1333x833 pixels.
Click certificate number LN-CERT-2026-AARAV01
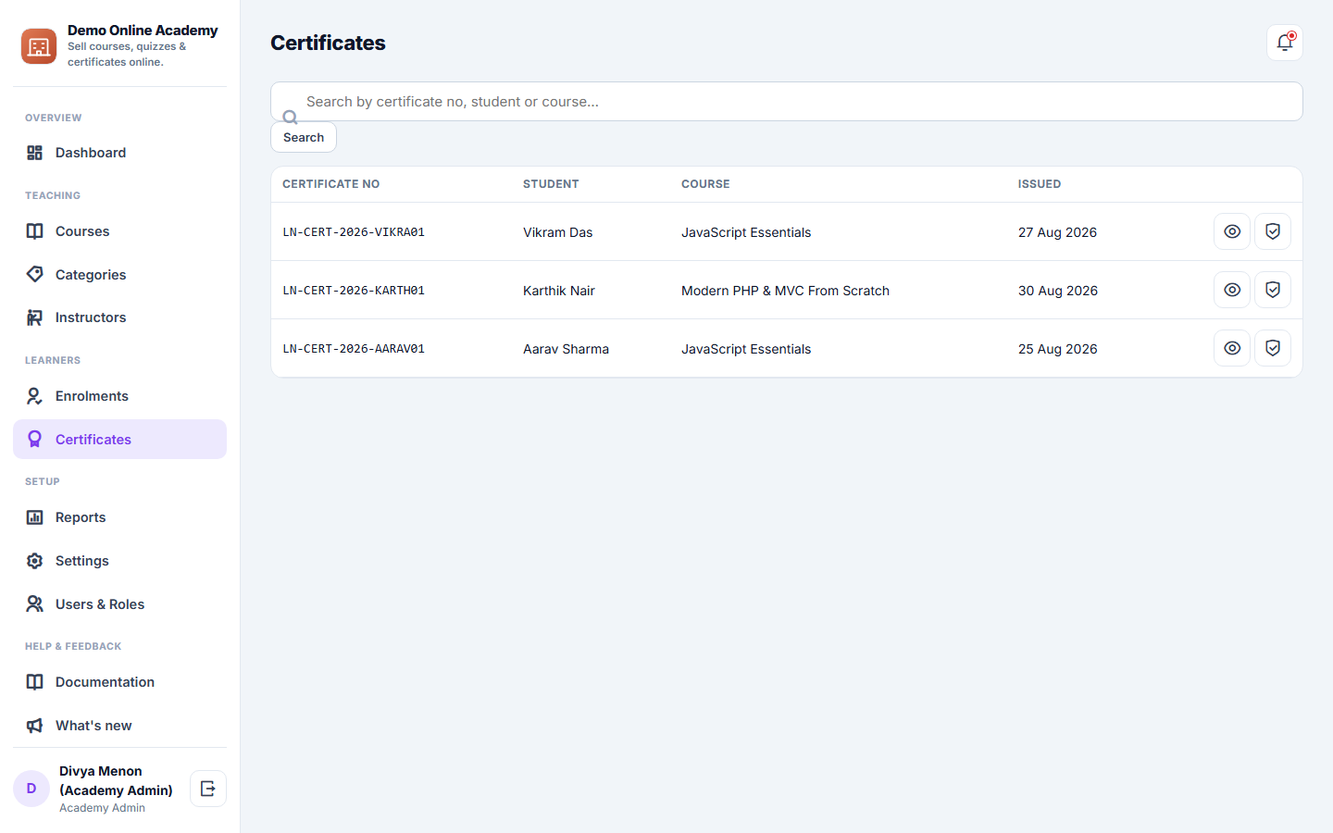coord(354,349)
